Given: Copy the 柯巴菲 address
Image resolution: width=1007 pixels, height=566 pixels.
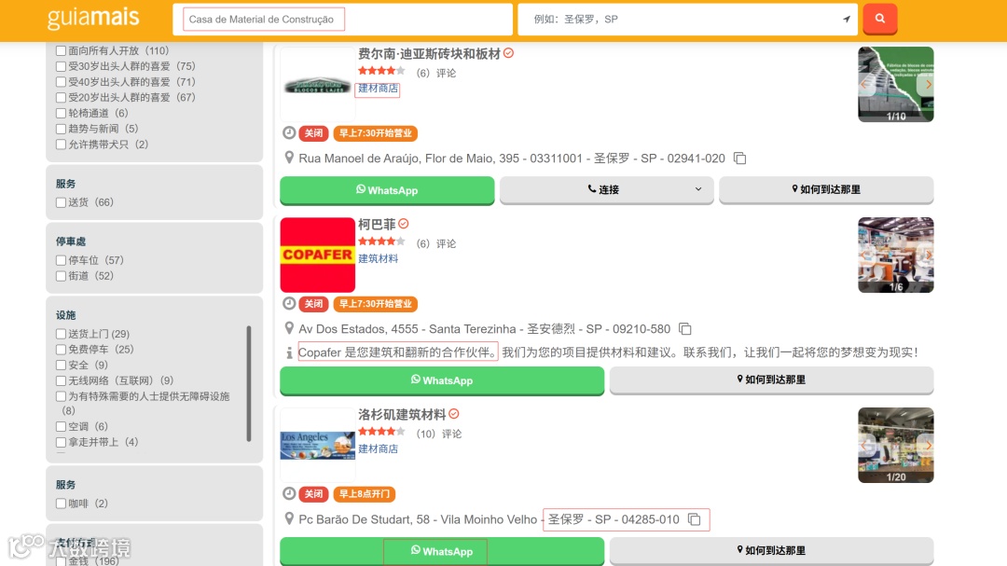Looking at the screenshot, I should (685, 329).
